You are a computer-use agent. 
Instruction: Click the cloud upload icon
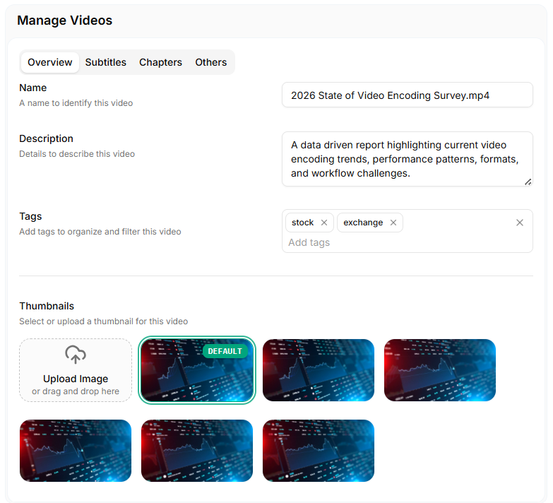pos(76,354)
